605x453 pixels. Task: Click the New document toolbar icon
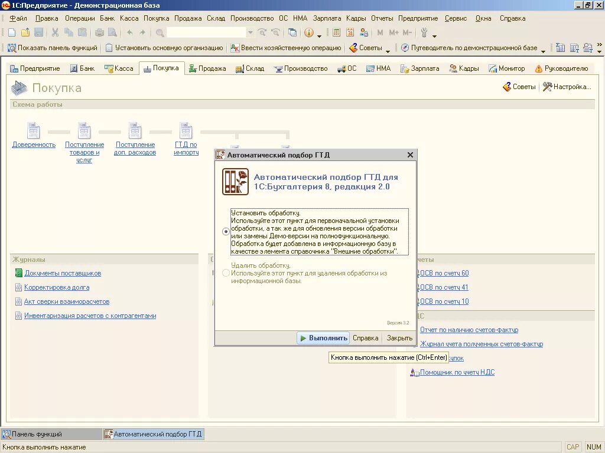click(12, 33)
